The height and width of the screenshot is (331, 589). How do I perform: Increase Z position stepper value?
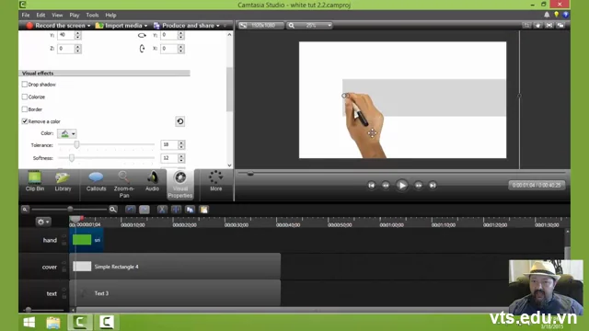click(x=77, y=47)
